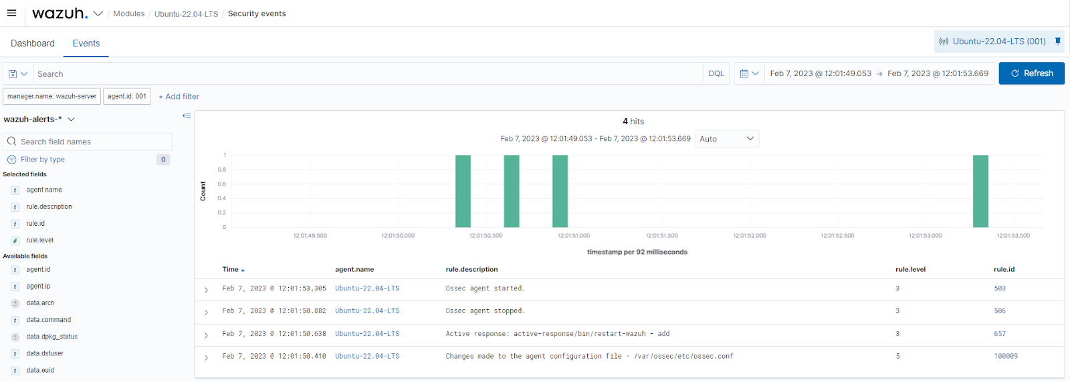The height and width of the screenshot is (382, 1070).
Task: Click the data.arch available field
Action: [x=40, y=303]
